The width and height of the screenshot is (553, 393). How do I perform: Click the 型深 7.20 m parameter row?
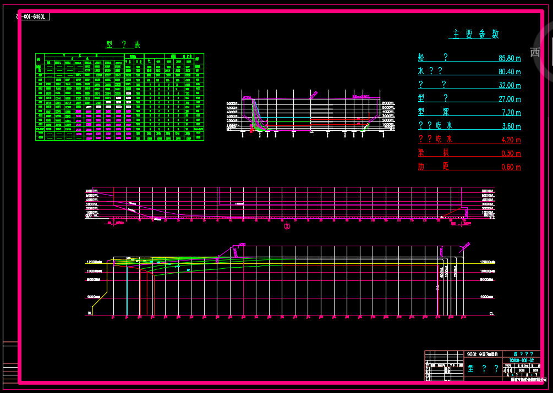click(x=469, y=113)
